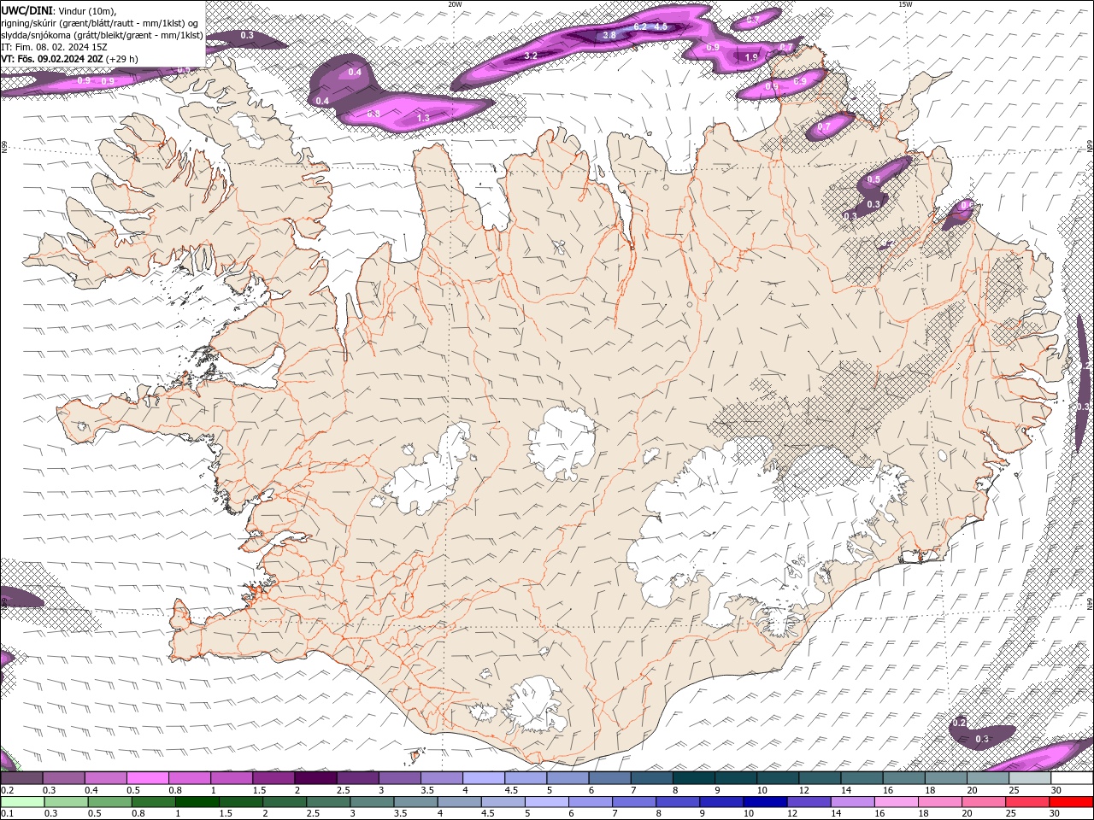Image resolution: width=1094 pixels, height=820 pixels.
Task: Pick rain scale swatch between 25 and 30
Action: click(x=1028, y=802)
